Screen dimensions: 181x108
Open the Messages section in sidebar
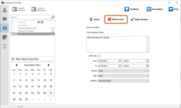click(x=4, y=19)
